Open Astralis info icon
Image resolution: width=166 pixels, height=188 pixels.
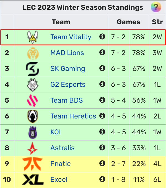pos(102,147)
